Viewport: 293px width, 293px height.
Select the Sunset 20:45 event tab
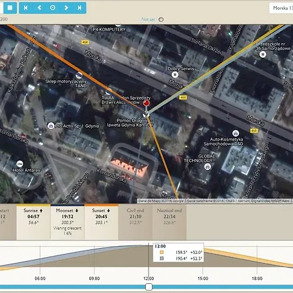[x=102, y=221]
